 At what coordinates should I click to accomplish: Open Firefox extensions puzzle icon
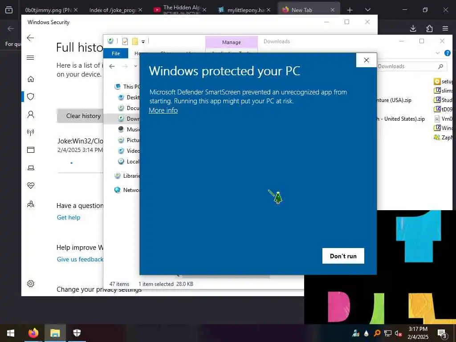429,28
